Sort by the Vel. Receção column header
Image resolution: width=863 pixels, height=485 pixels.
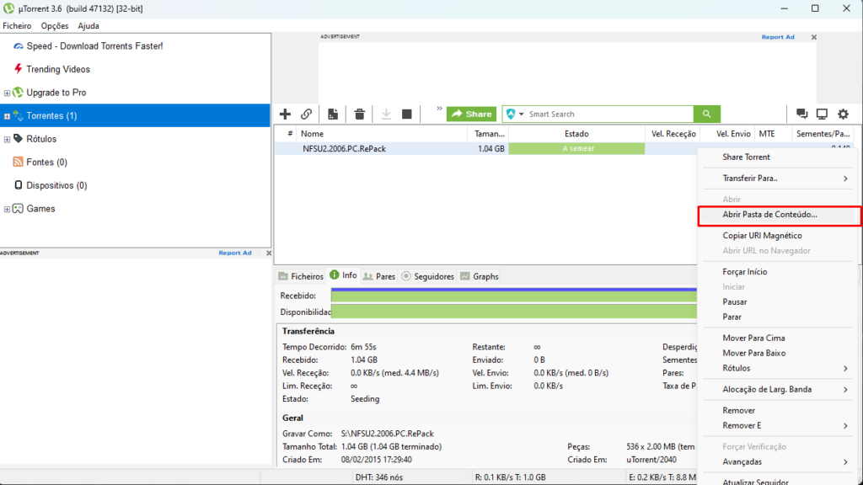[673, 134]
